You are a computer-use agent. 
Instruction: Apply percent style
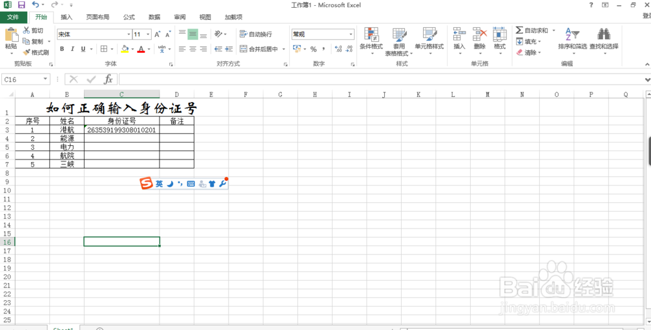314,49
